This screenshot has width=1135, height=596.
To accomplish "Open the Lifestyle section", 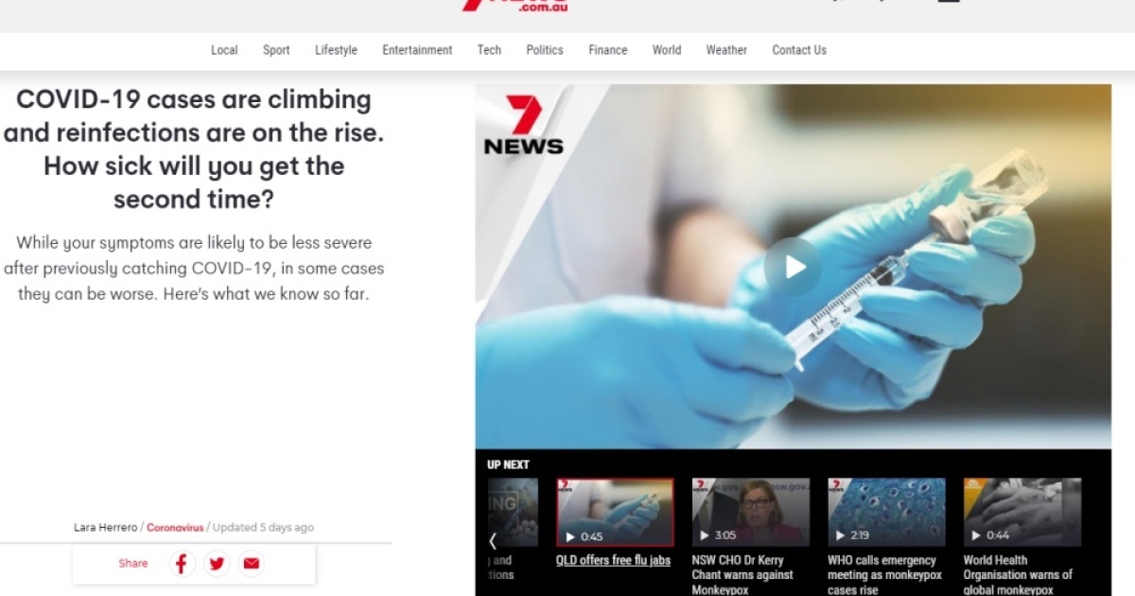I will pyautogui.click(x=336, y=50).
